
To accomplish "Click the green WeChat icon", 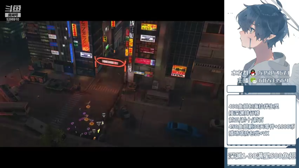I will pos(253,81).
